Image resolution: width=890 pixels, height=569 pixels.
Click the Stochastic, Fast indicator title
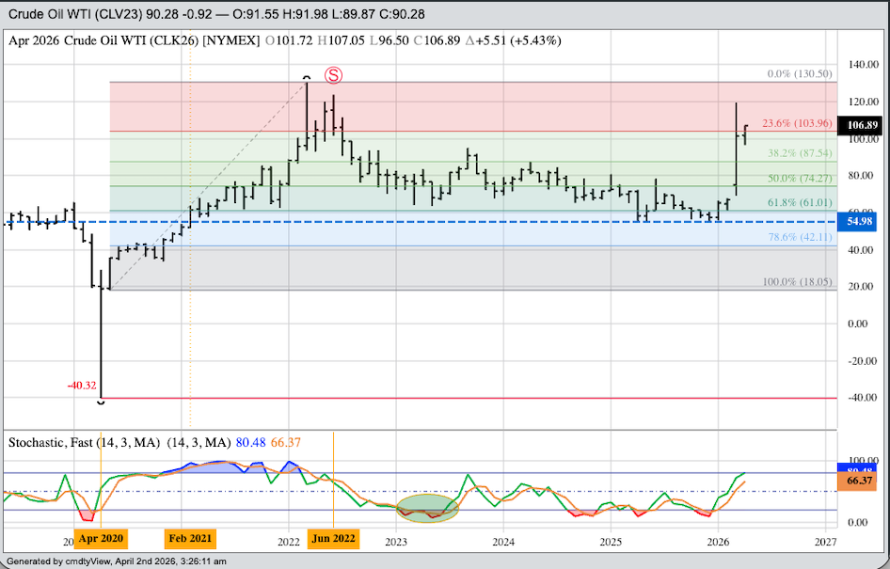coord(84,442)
